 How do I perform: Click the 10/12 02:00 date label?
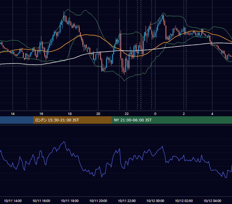point(184,201)
